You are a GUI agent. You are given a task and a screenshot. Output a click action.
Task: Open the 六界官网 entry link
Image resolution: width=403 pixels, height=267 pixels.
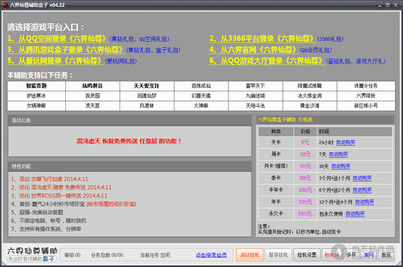[x=254, y=50]
